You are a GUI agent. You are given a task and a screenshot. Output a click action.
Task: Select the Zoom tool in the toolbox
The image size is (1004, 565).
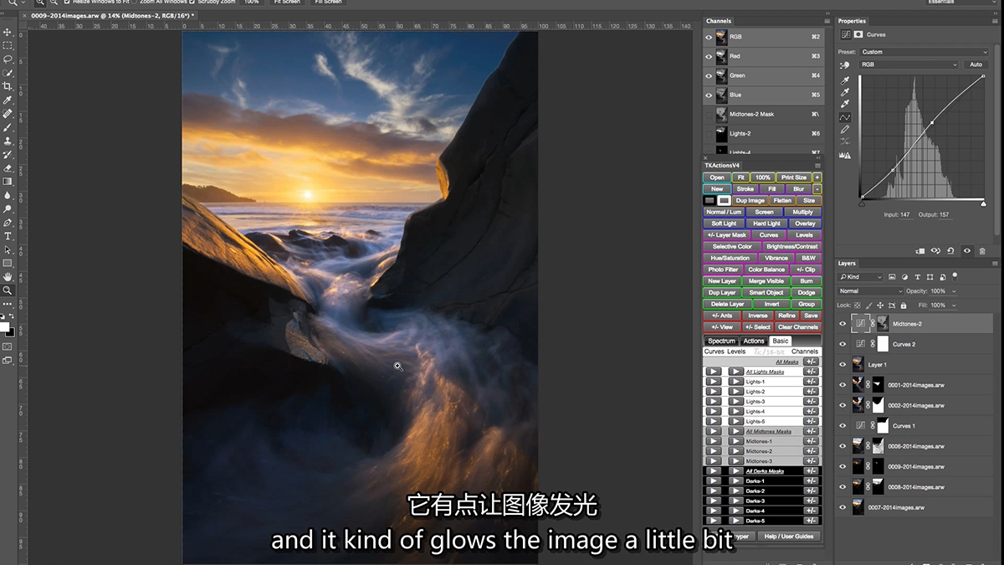(8, 290)
